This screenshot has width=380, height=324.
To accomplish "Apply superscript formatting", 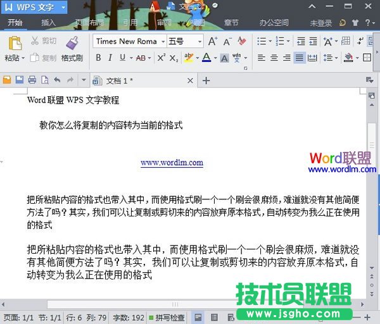I will click(x=161, y=58).
